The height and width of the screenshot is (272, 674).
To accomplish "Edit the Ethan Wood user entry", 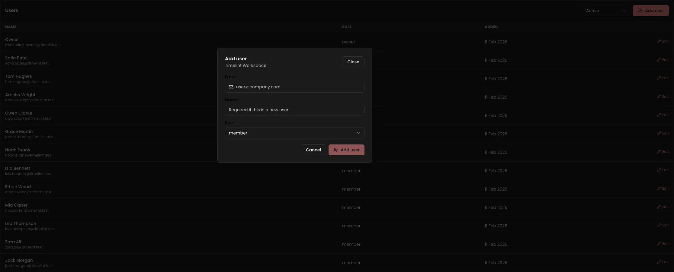I will pyautogui.click(x=663, y=188).
